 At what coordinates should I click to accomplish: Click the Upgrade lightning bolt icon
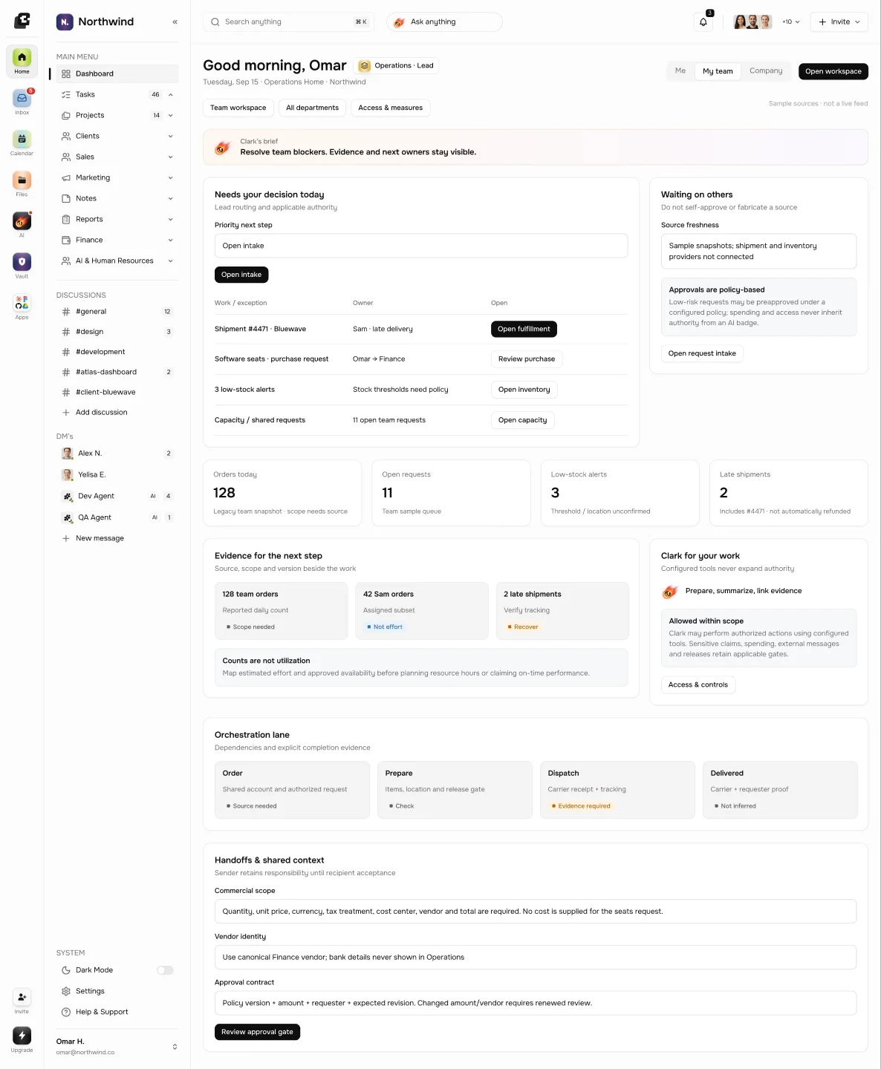click(x=22, y=1036)
